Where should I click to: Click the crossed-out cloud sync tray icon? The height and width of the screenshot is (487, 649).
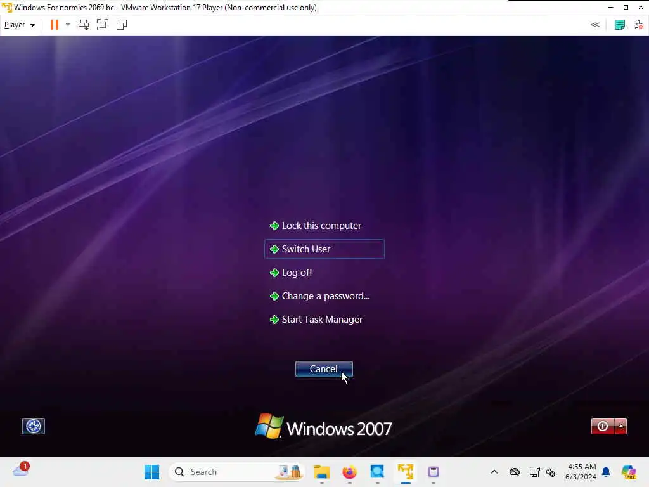515,472
